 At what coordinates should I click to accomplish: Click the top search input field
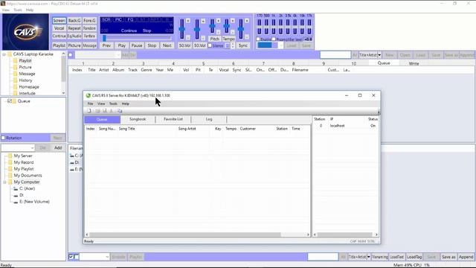click(x=335, y=55)
